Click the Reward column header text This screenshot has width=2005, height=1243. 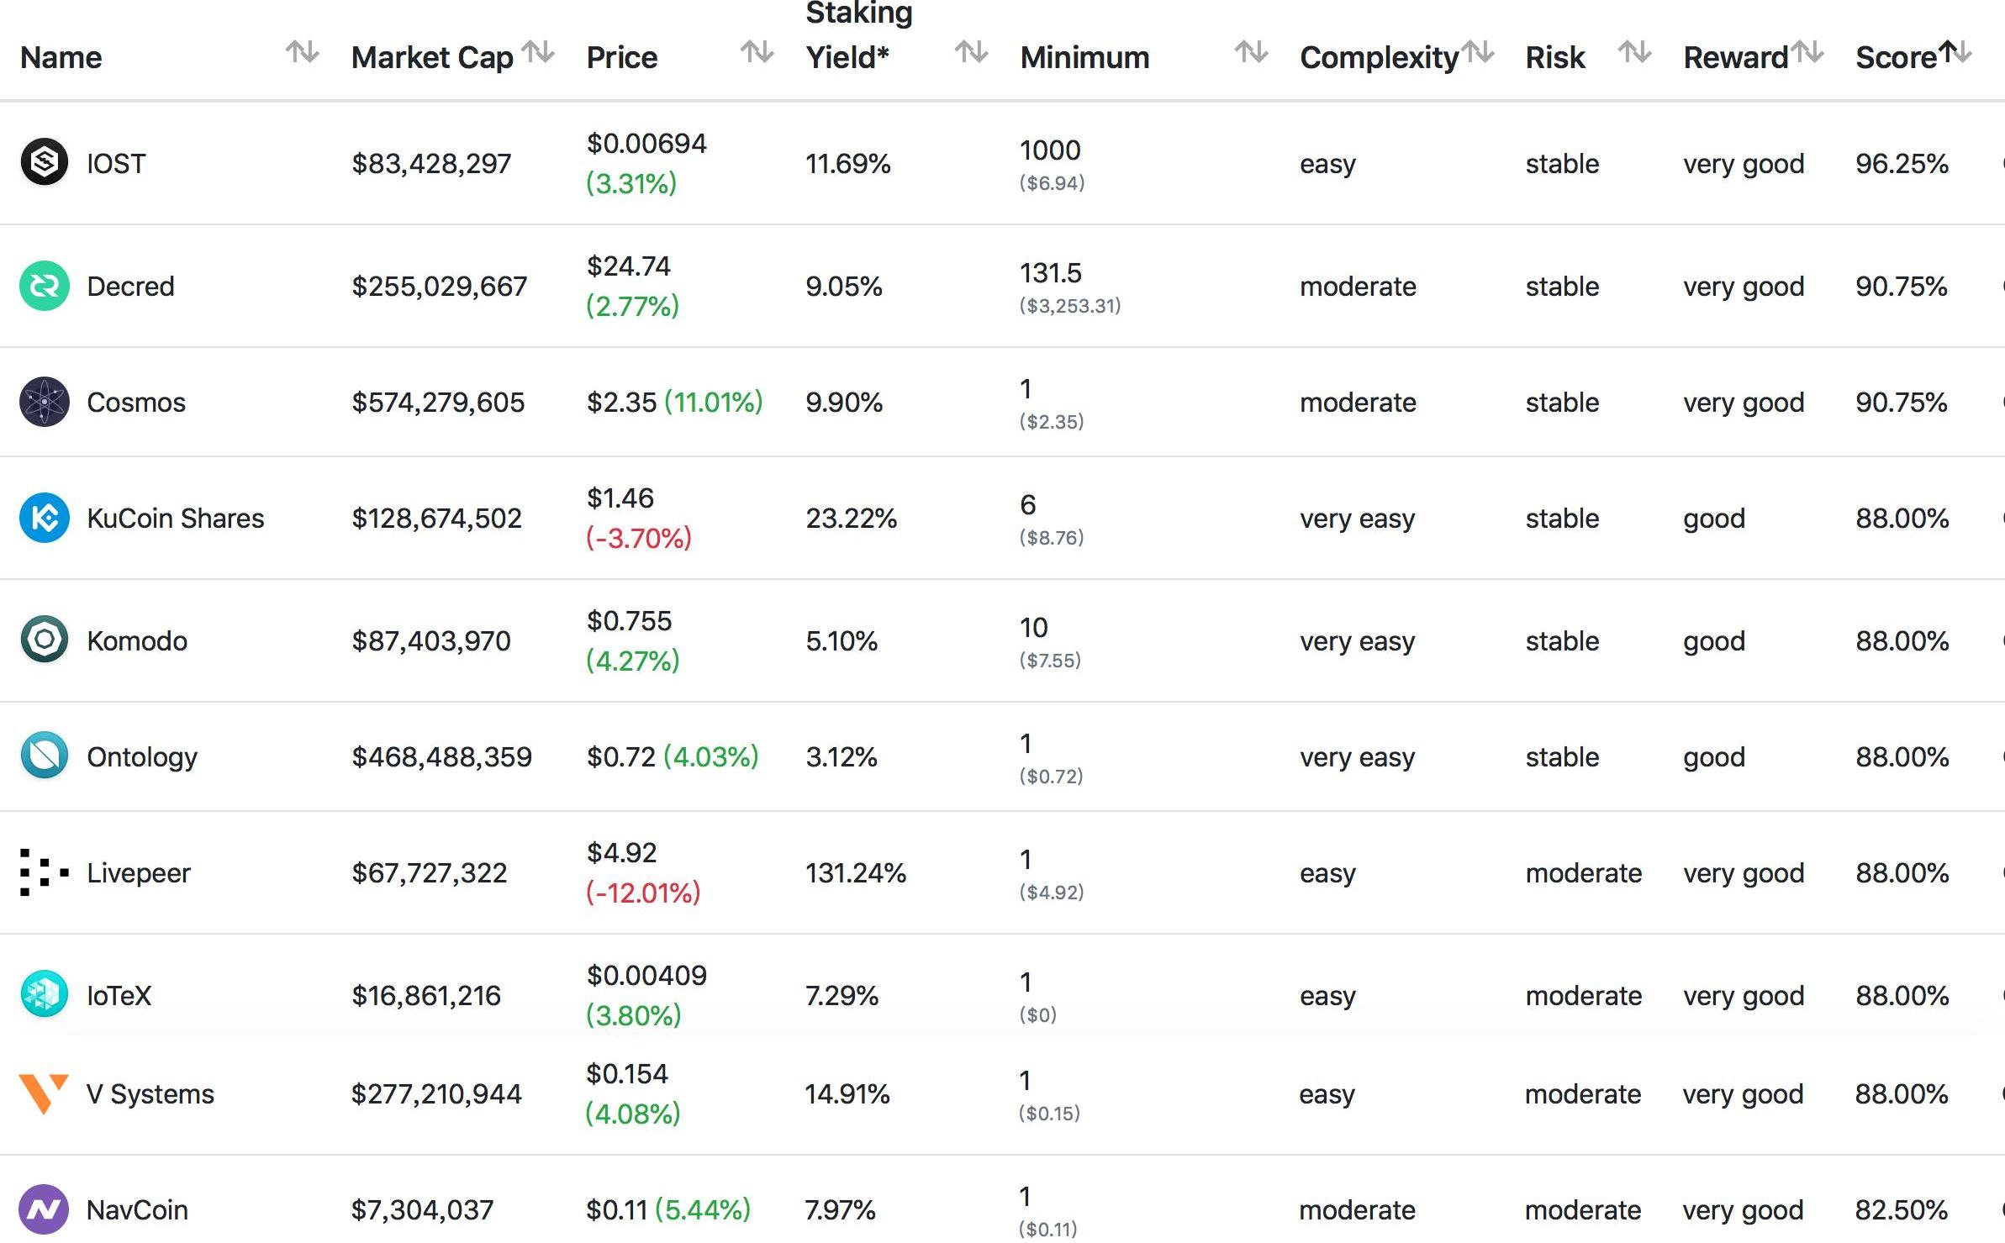click(x=1736, y=57)
